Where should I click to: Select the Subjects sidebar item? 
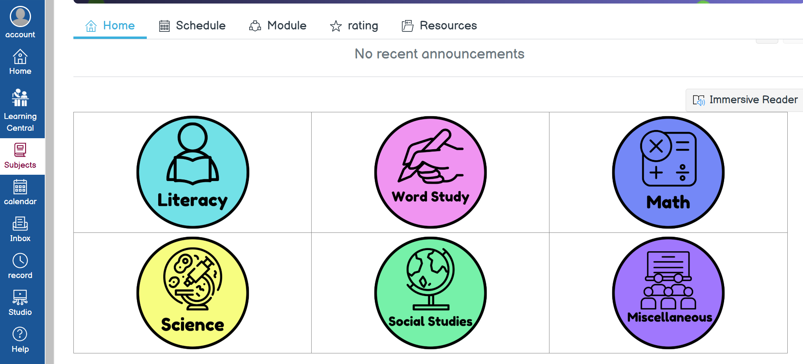(20, 156)
